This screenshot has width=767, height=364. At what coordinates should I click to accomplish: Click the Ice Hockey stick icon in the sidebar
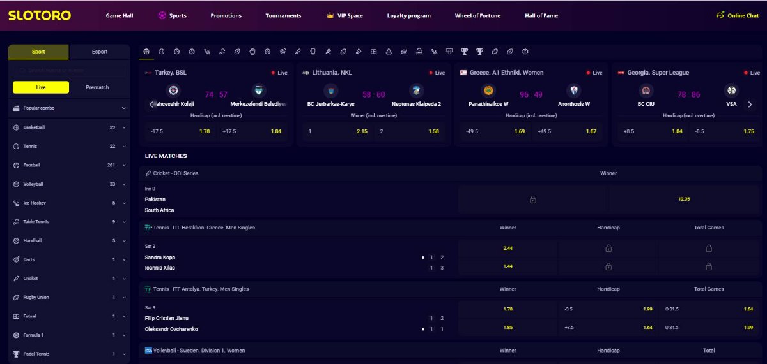pos(16,203)
